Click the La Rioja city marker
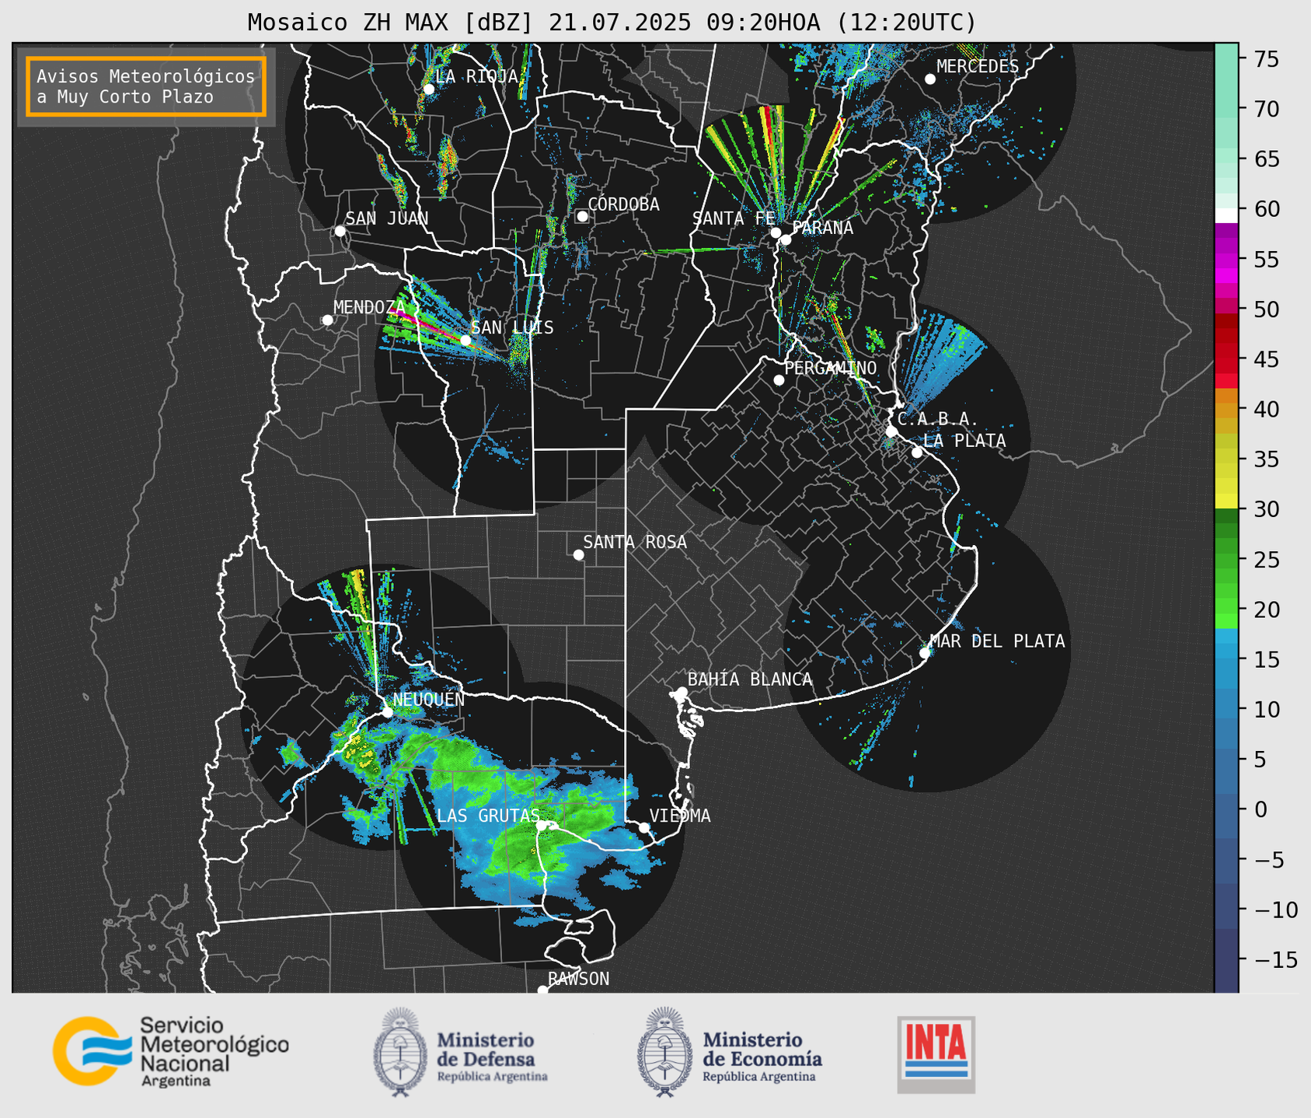The height and width of the screenshot is (1118, 1311). pos(428,89)
